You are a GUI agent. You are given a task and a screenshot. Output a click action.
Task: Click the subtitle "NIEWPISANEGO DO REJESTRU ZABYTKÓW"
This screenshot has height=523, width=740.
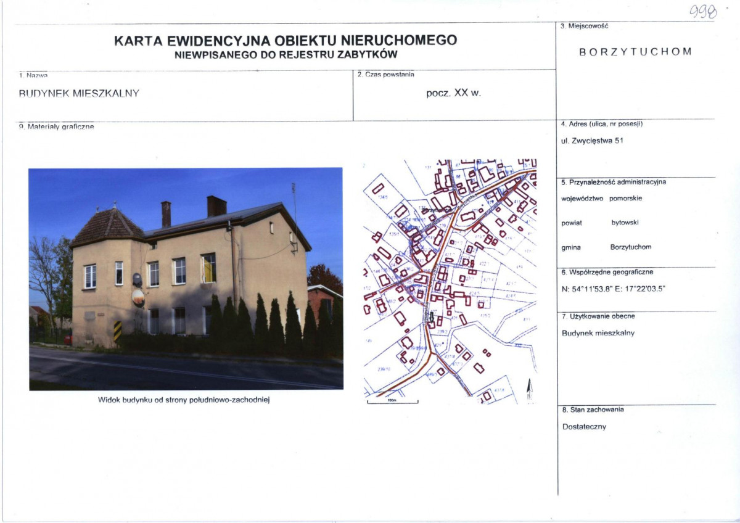286,55
